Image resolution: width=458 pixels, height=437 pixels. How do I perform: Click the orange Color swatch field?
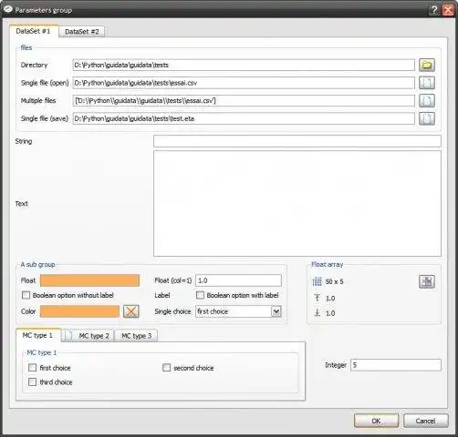point(79,311)
